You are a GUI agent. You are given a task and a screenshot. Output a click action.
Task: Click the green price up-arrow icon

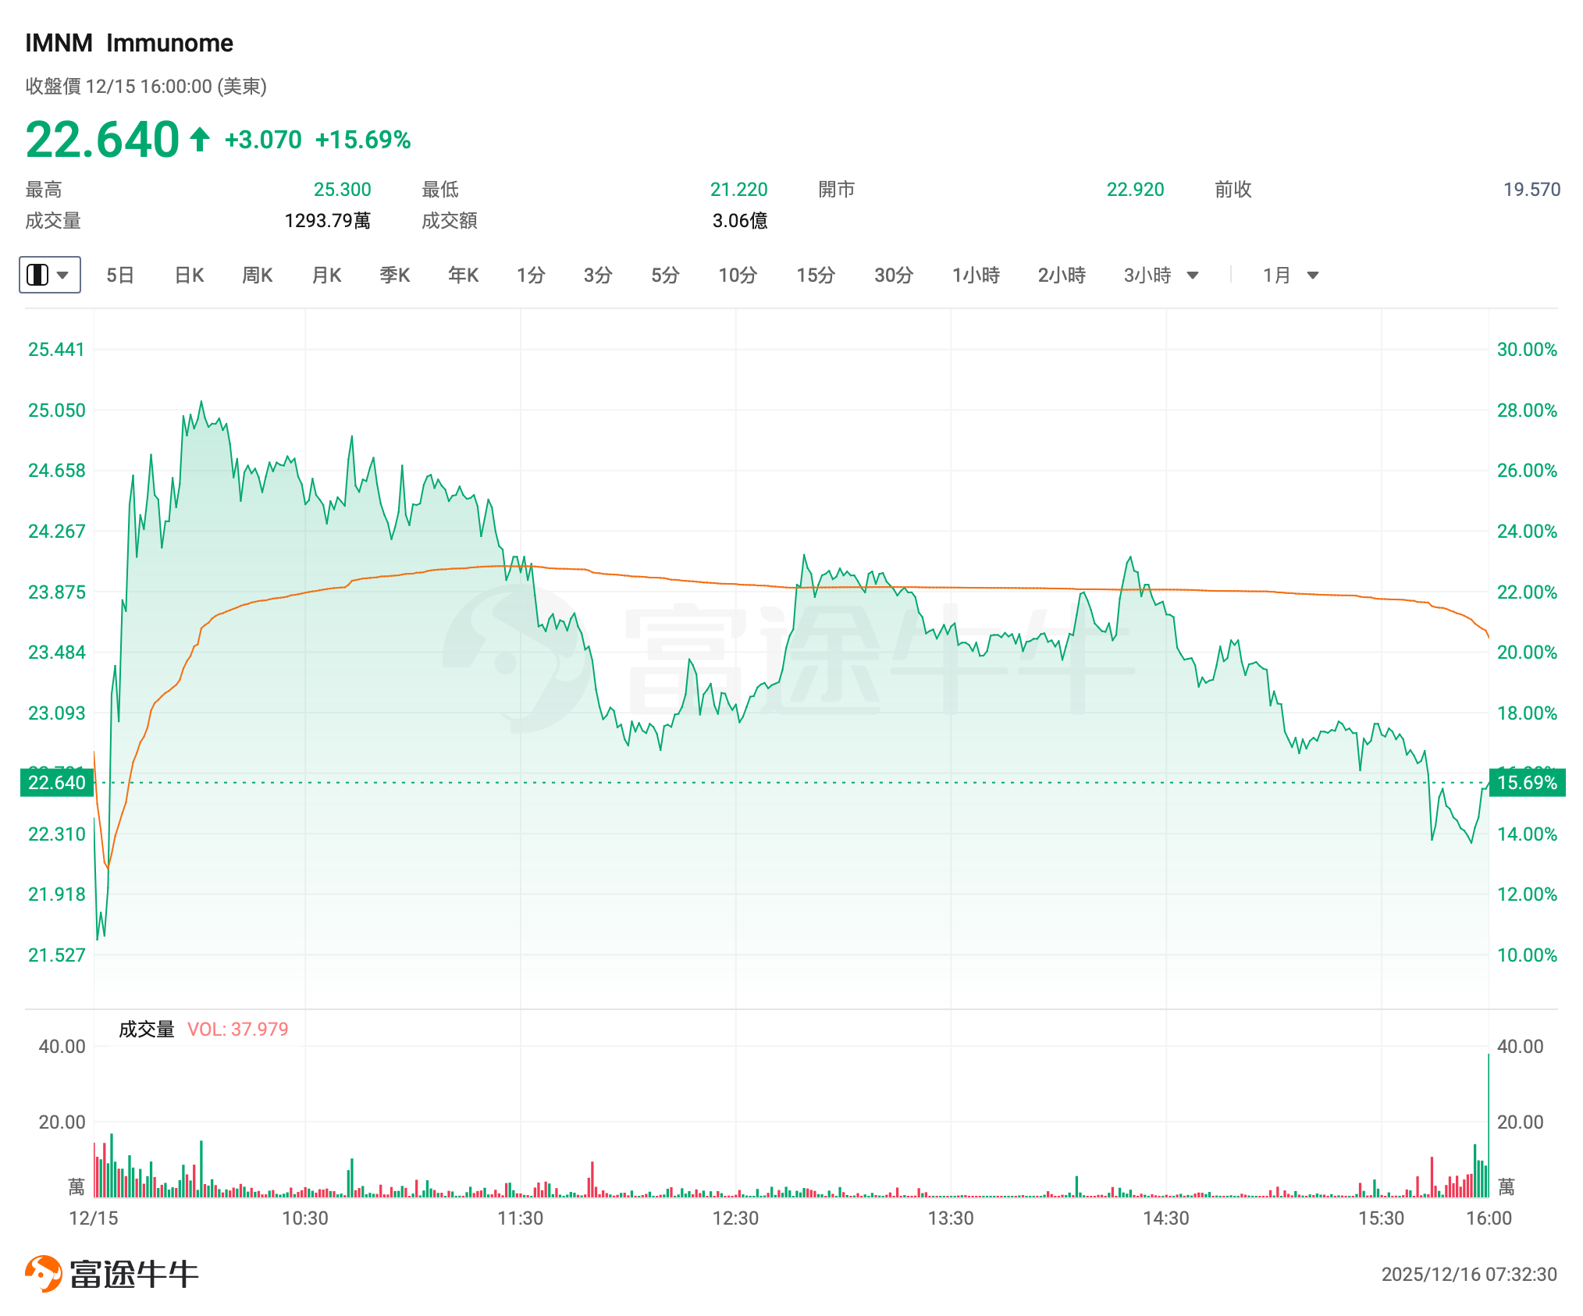[x=200, y=140]
